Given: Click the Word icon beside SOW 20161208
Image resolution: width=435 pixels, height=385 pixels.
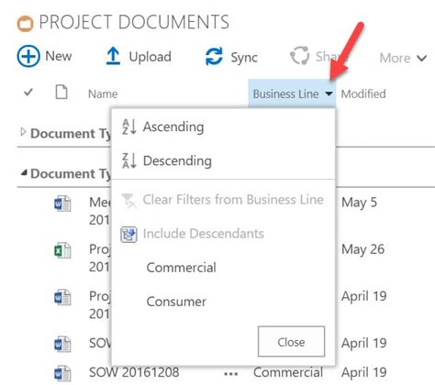Looking at the screenshot, I should coord(62,373).
